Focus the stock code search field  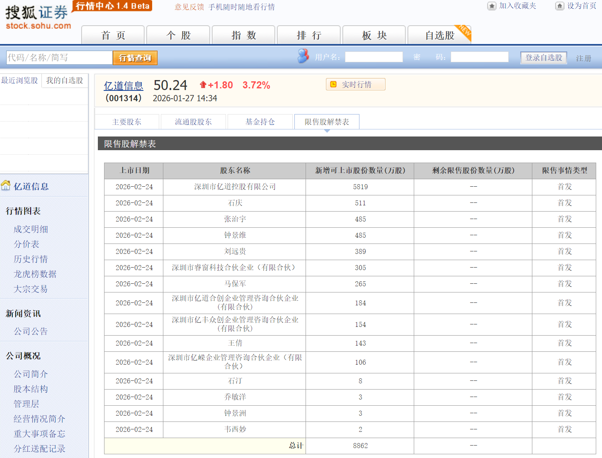pyautogui.click(x=59, y=58)
